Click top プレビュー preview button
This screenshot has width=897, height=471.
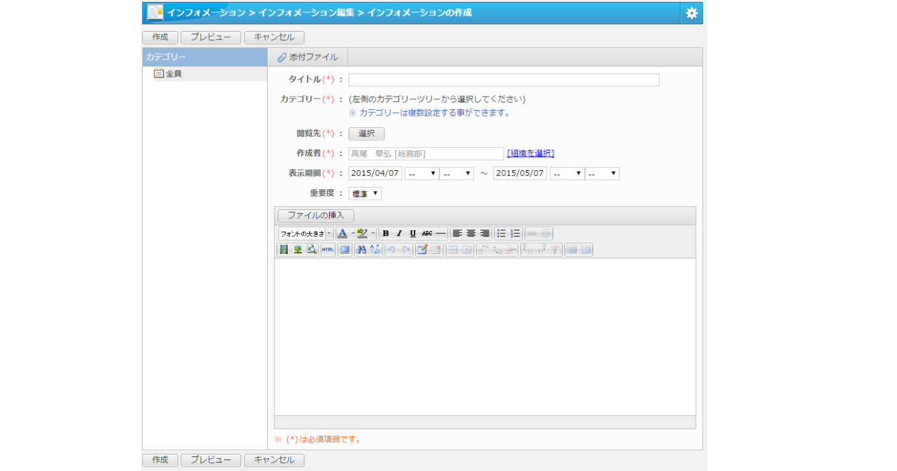[x=211, y=37]
